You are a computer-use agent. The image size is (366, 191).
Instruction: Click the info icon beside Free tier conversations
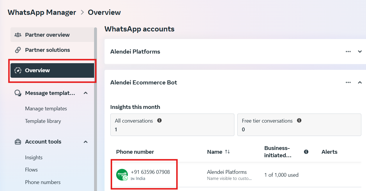click(x=299, y=121)
